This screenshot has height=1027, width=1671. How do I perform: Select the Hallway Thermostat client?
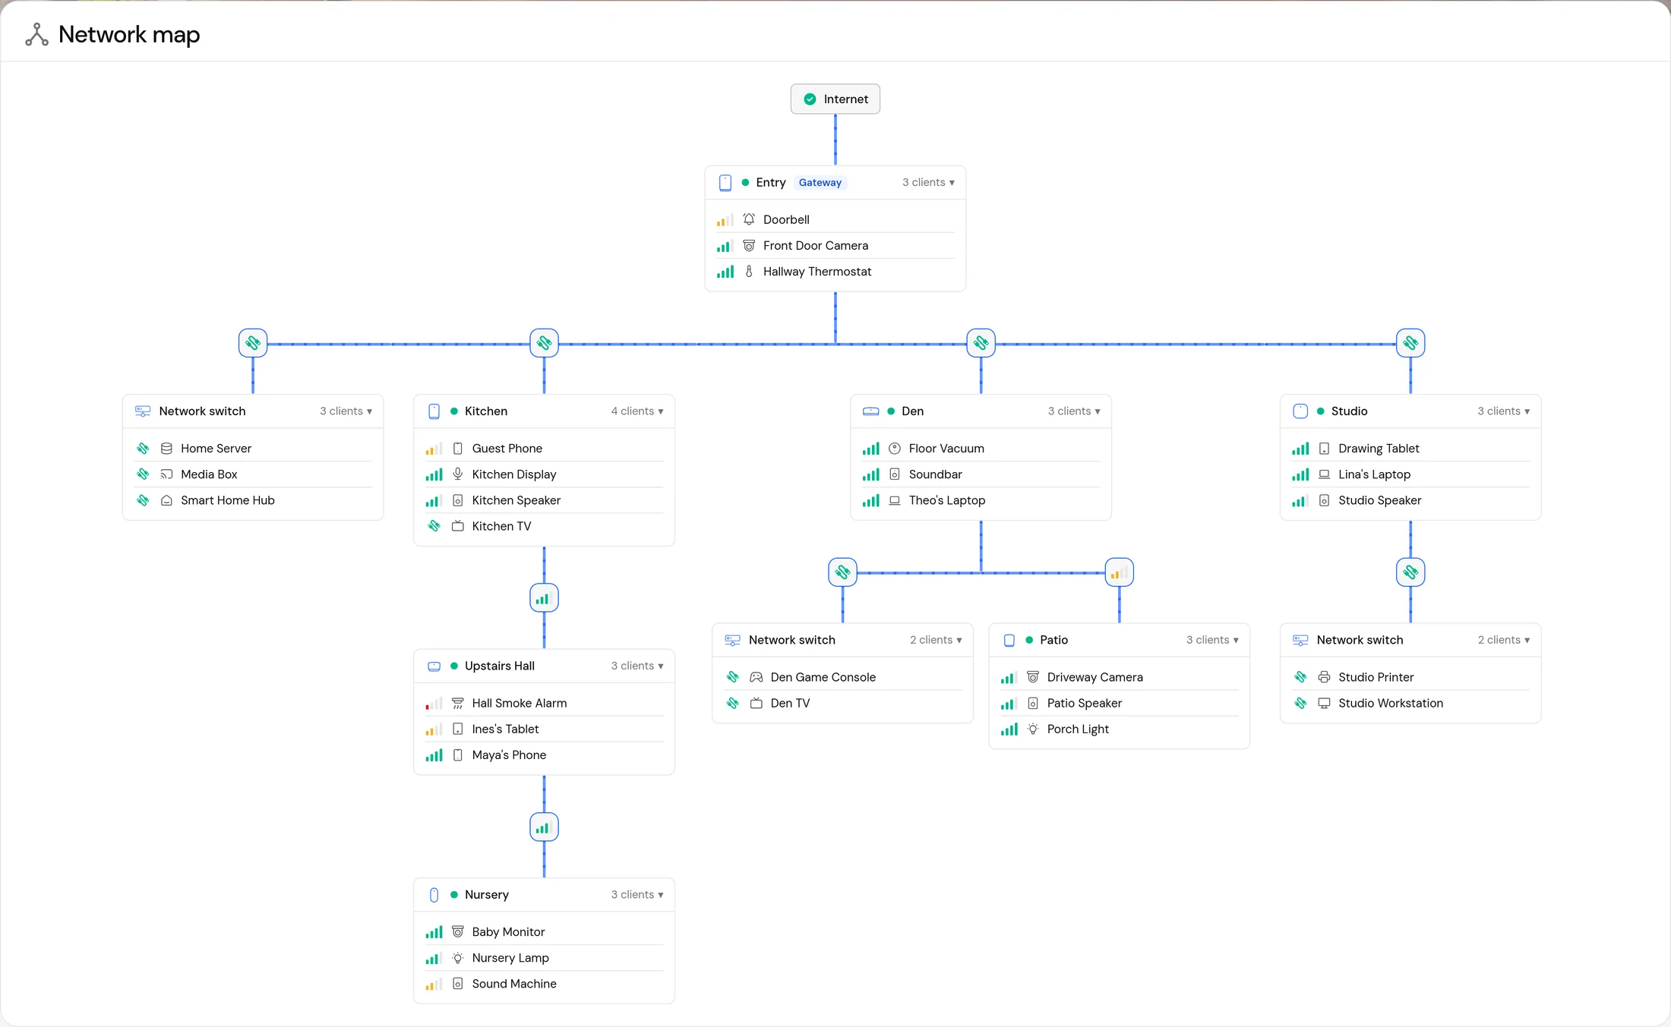(x=835, y=272)
